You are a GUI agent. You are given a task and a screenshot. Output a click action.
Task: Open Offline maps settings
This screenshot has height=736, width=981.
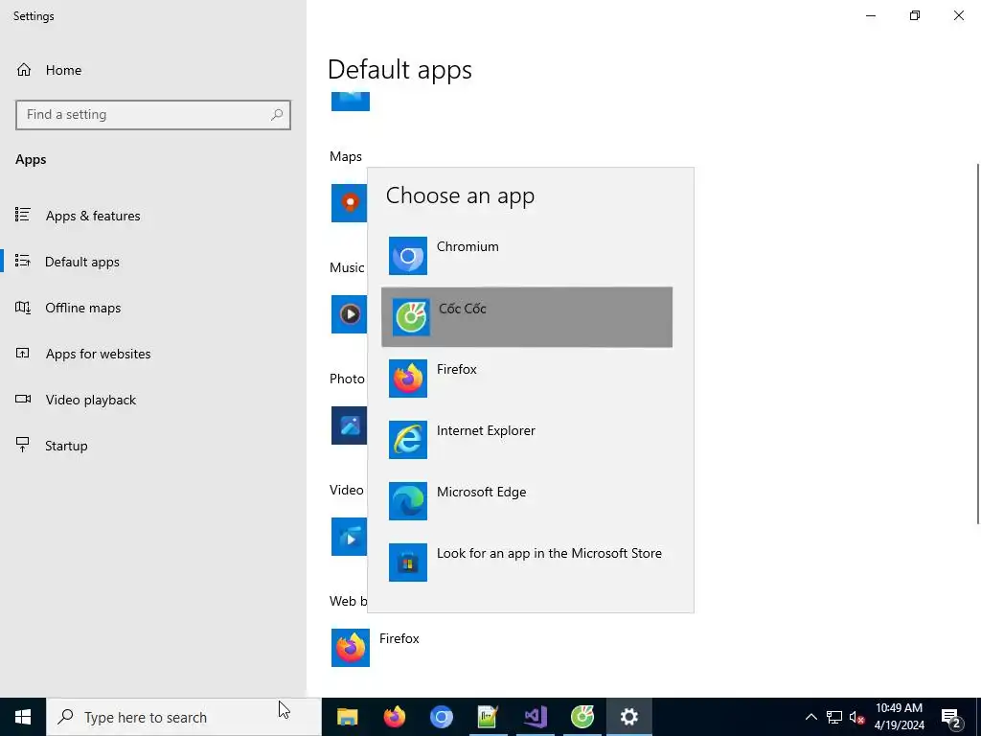pos(153,308)
